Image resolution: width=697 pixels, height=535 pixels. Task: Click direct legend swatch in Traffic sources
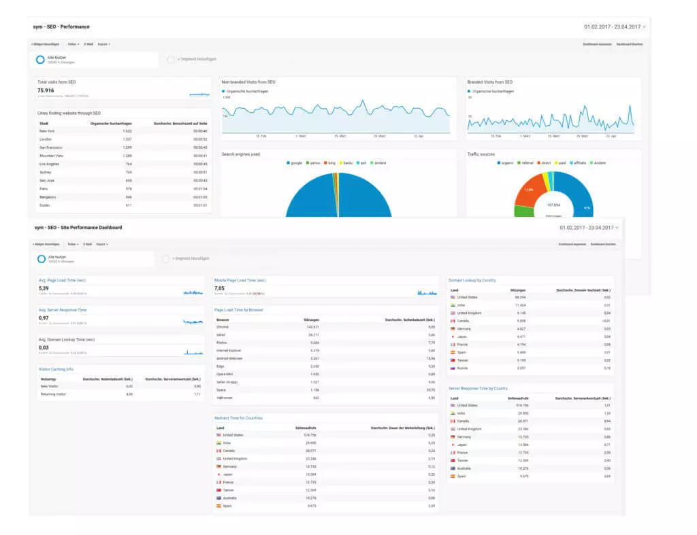click(539, 163)
